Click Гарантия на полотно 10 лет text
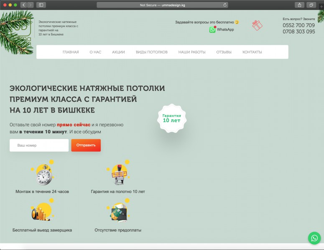This screenshot has height=250, width=324. click(x=118, y=192)
